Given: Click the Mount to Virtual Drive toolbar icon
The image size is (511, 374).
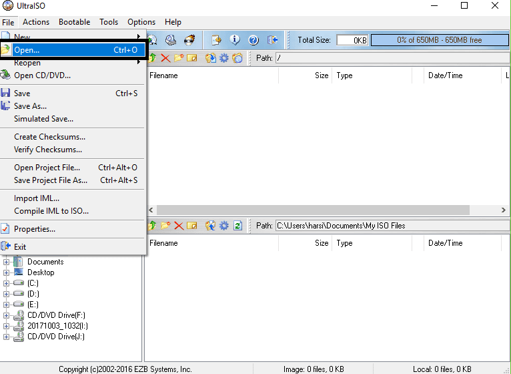Looking at the screenshot, I should point(170,40).
